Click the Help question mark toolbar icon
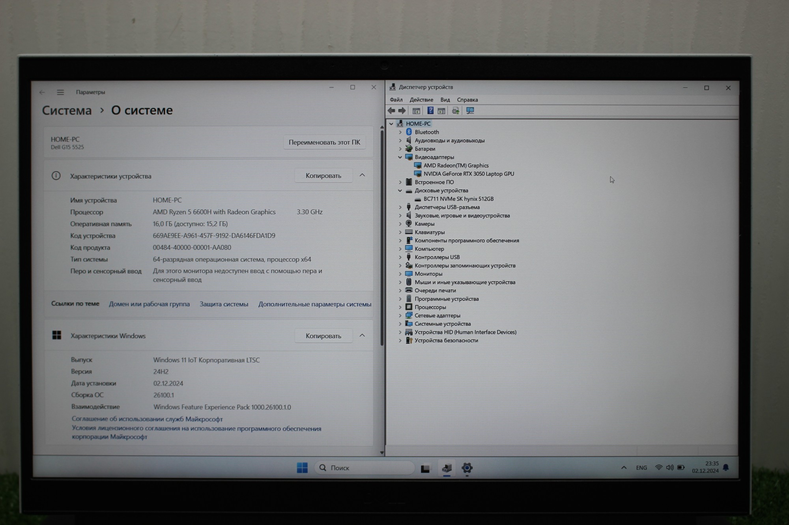 430,111
